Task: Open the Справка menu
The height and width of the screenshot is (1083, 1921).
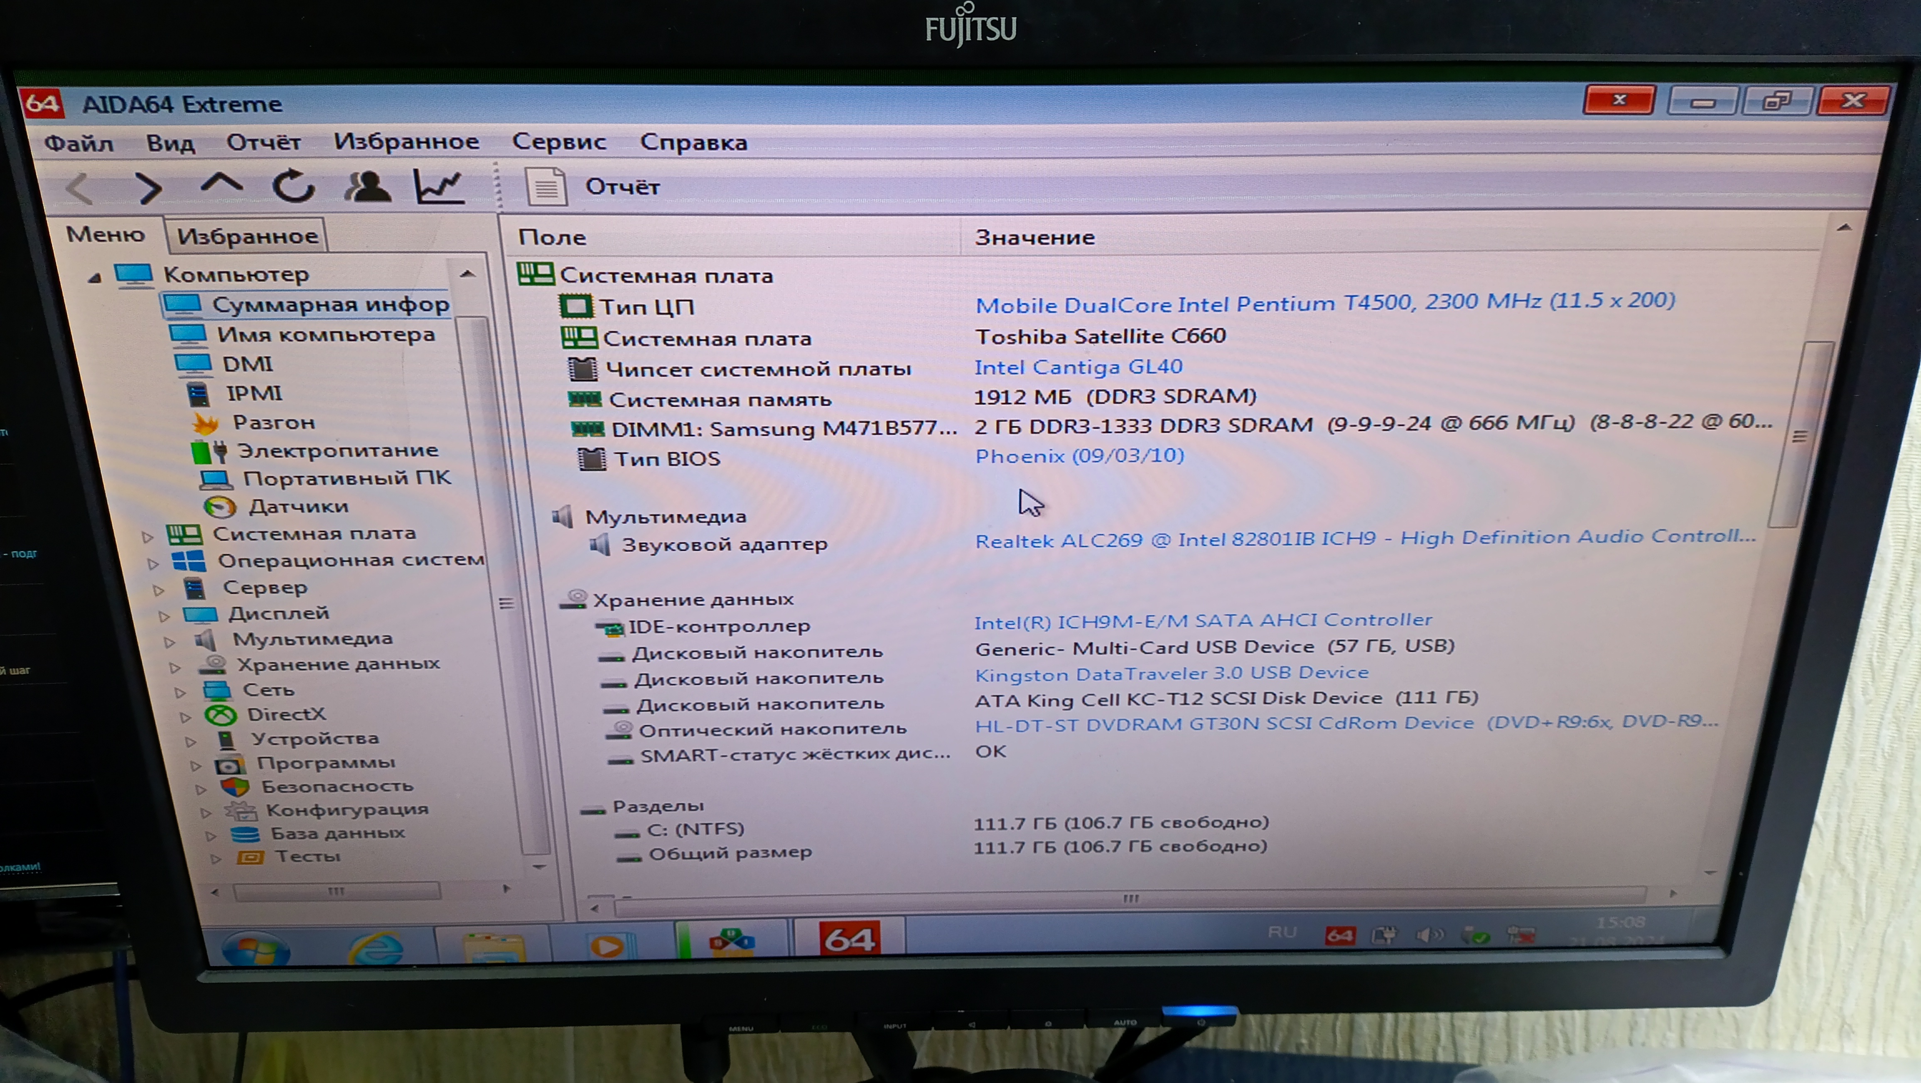Action: pyautogui.click(x=693, y=142)
